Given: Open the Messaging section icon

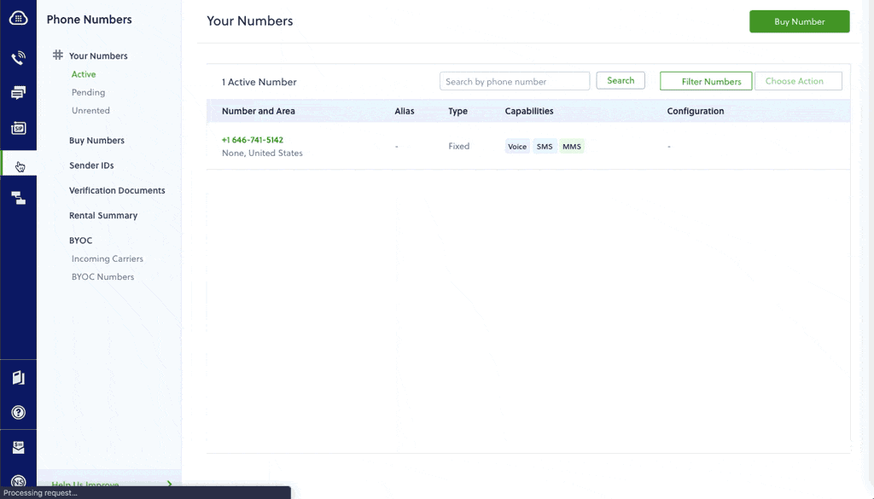Looking at the screenshot, I should click(x=18, y=91).
